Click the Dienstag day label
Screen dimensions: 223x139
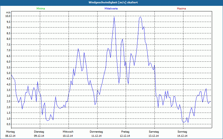(x=39, y=132)
